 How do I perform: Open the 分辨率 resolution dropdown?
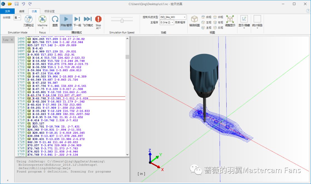point(17,18)
